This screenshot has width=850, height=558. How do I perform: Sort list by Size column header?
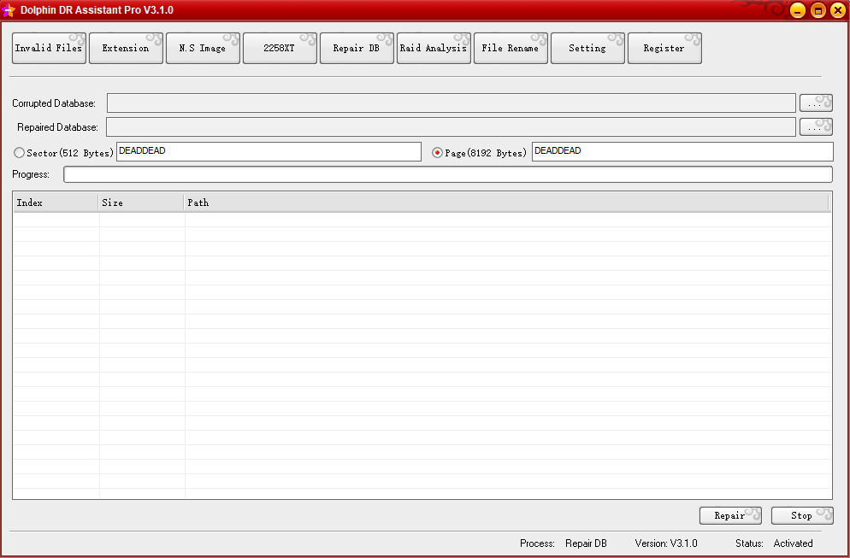pos(141,203)
